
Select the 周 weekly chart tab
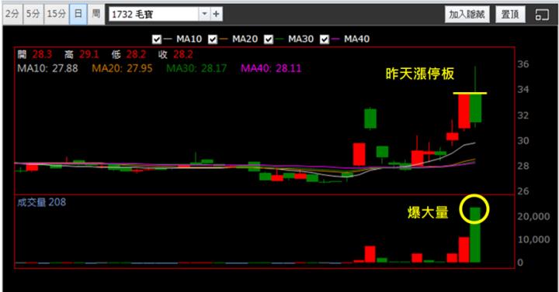tap(96, 14)
